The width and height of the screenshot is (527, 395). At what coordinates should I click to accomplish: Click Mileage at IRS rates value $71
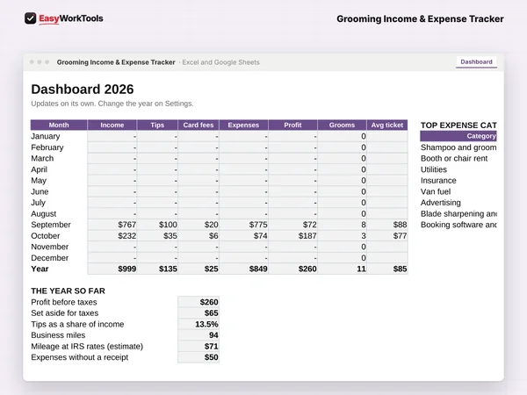[199, 347]
